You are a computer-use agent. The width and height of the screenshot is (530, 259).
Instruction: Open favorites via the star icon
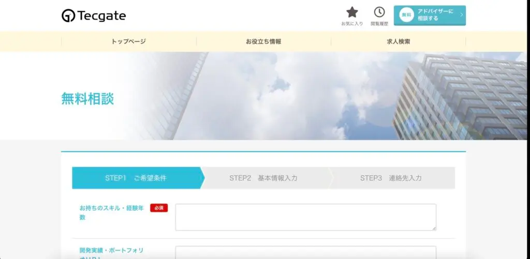pyautogui.click(x=352, y=12)
